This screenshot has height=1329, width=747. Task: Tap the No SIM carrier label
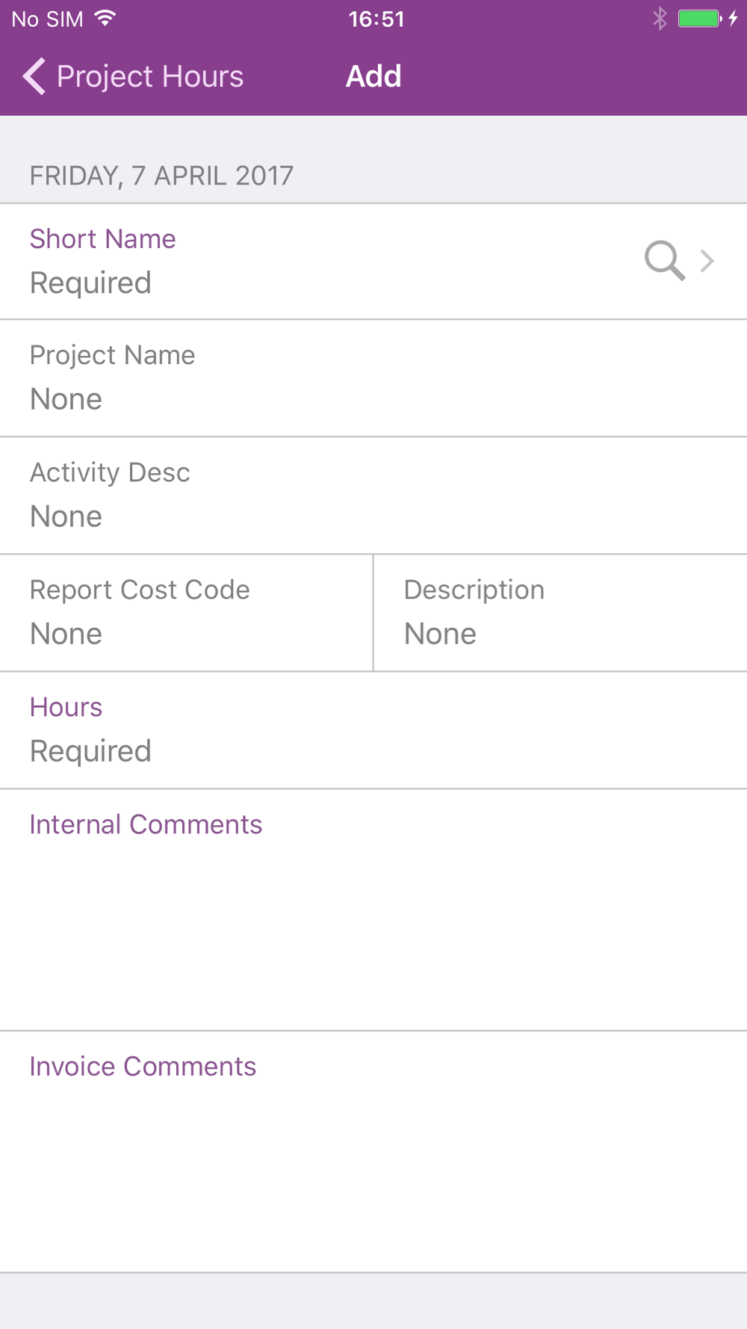[48, 19]
